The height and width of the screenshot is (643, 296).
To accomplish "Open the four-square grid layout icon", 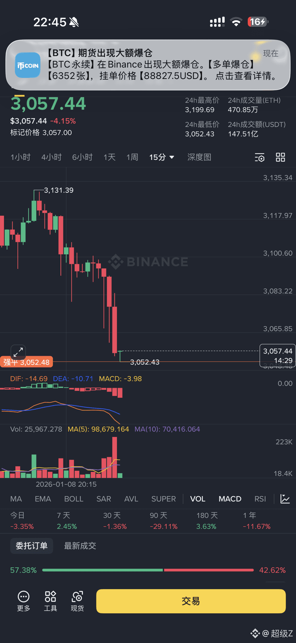I will [281, 157].
